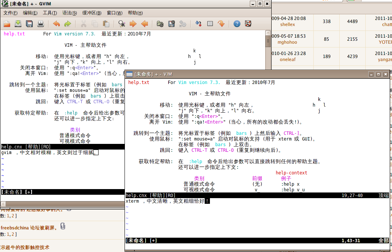Click the line starting 'xterm ，中文清晰'
The width and height of the screenshot is (392, 252).
[167, 201]
